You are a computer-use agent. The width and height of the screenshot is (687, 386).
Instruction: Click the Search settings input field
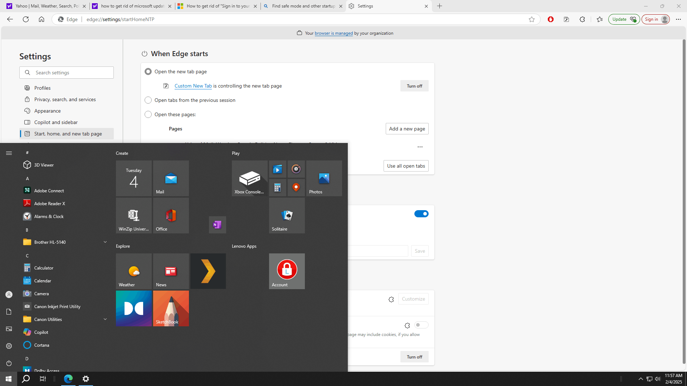tap(67, 73)
